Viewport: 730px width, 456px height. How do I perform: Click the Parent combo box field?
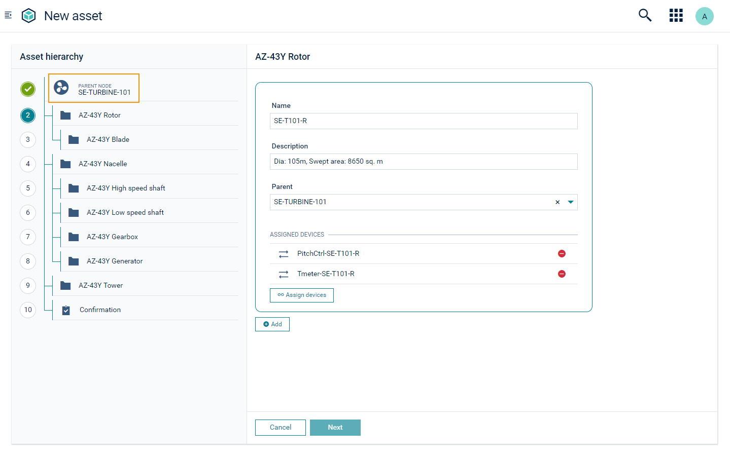pos(424,202)
